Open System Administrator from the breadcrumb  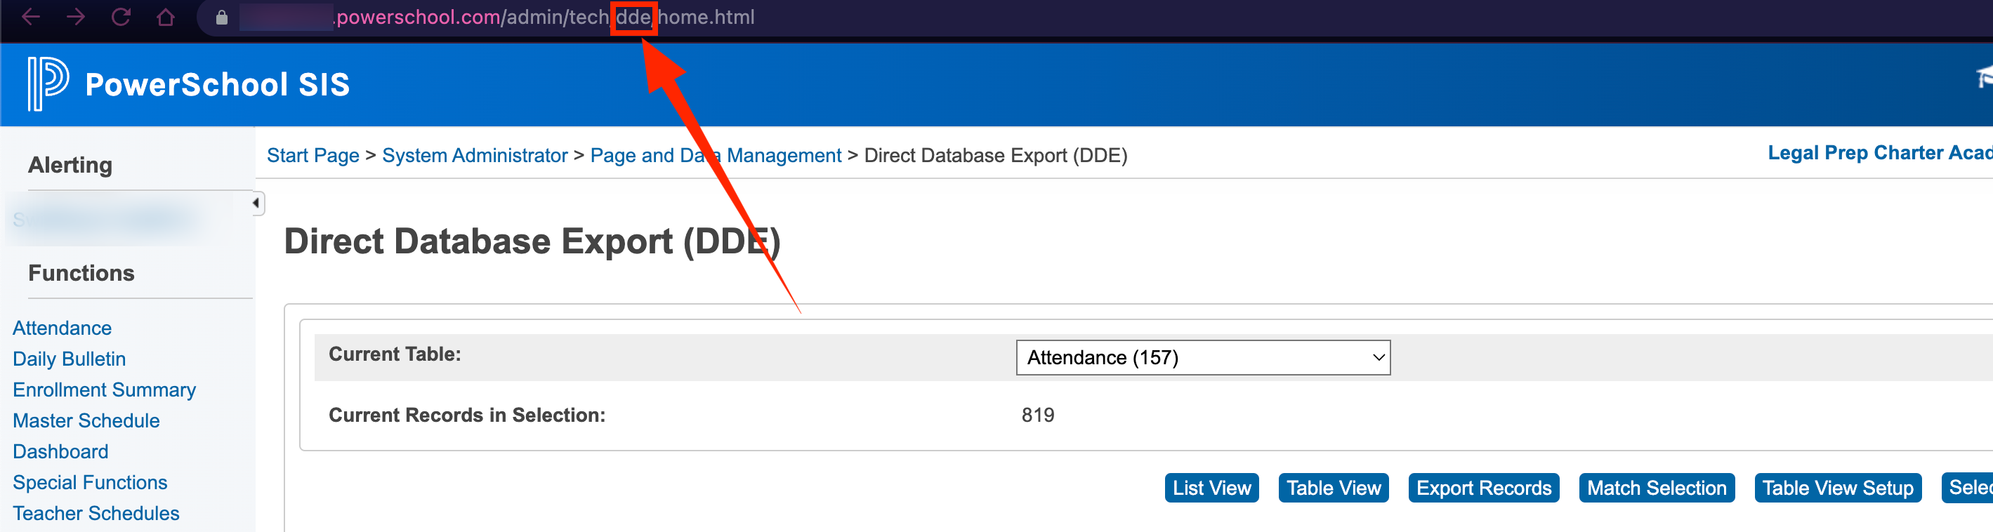pyautogui.click(x=474, y=154)
